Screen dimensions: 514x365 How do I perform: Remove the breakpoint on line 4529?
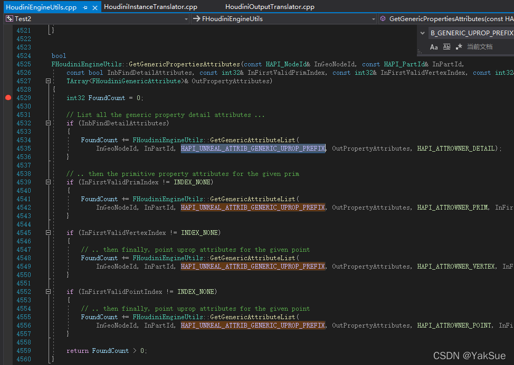pos(8,97)
